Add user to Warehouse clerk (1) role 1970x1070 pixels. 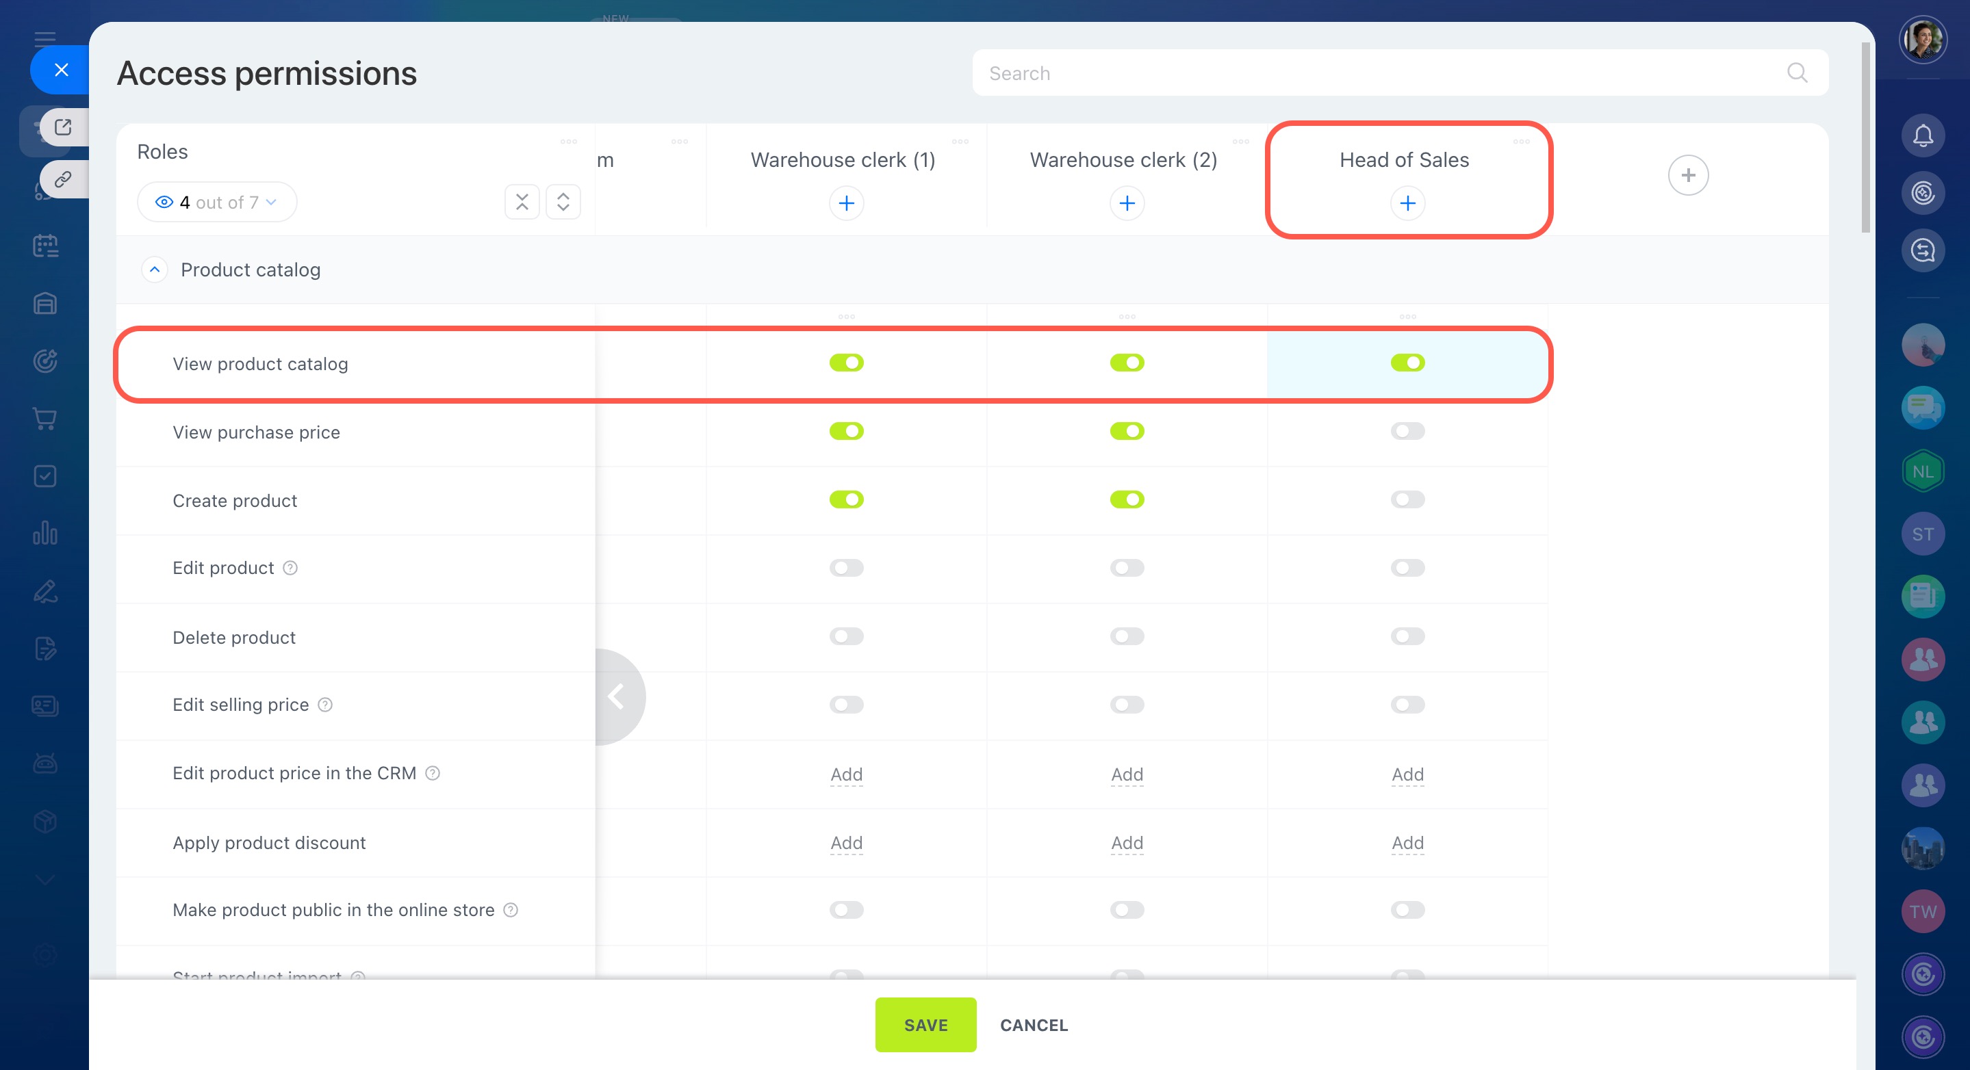(846, 203)
